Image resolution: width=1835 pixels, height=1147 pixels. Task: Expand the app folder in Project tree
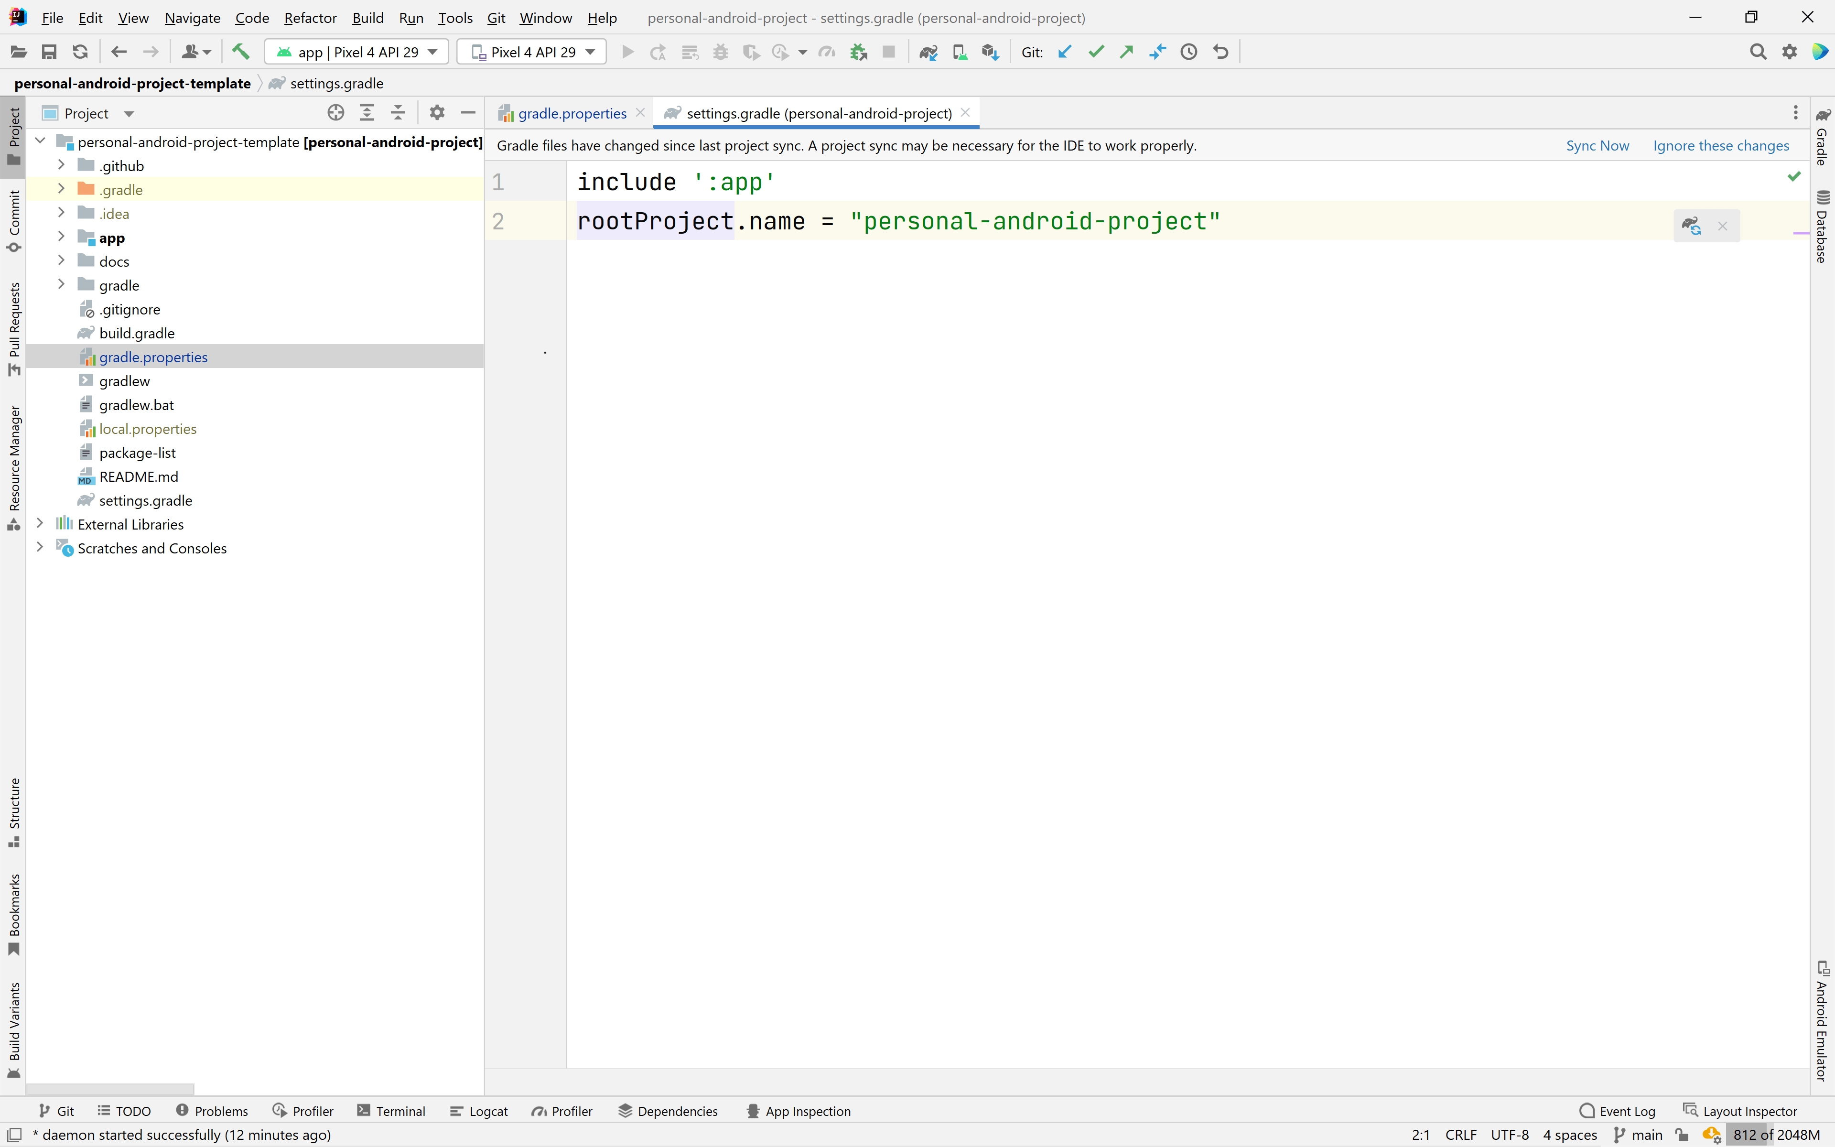pyautogui.click(x=62, y=237)
